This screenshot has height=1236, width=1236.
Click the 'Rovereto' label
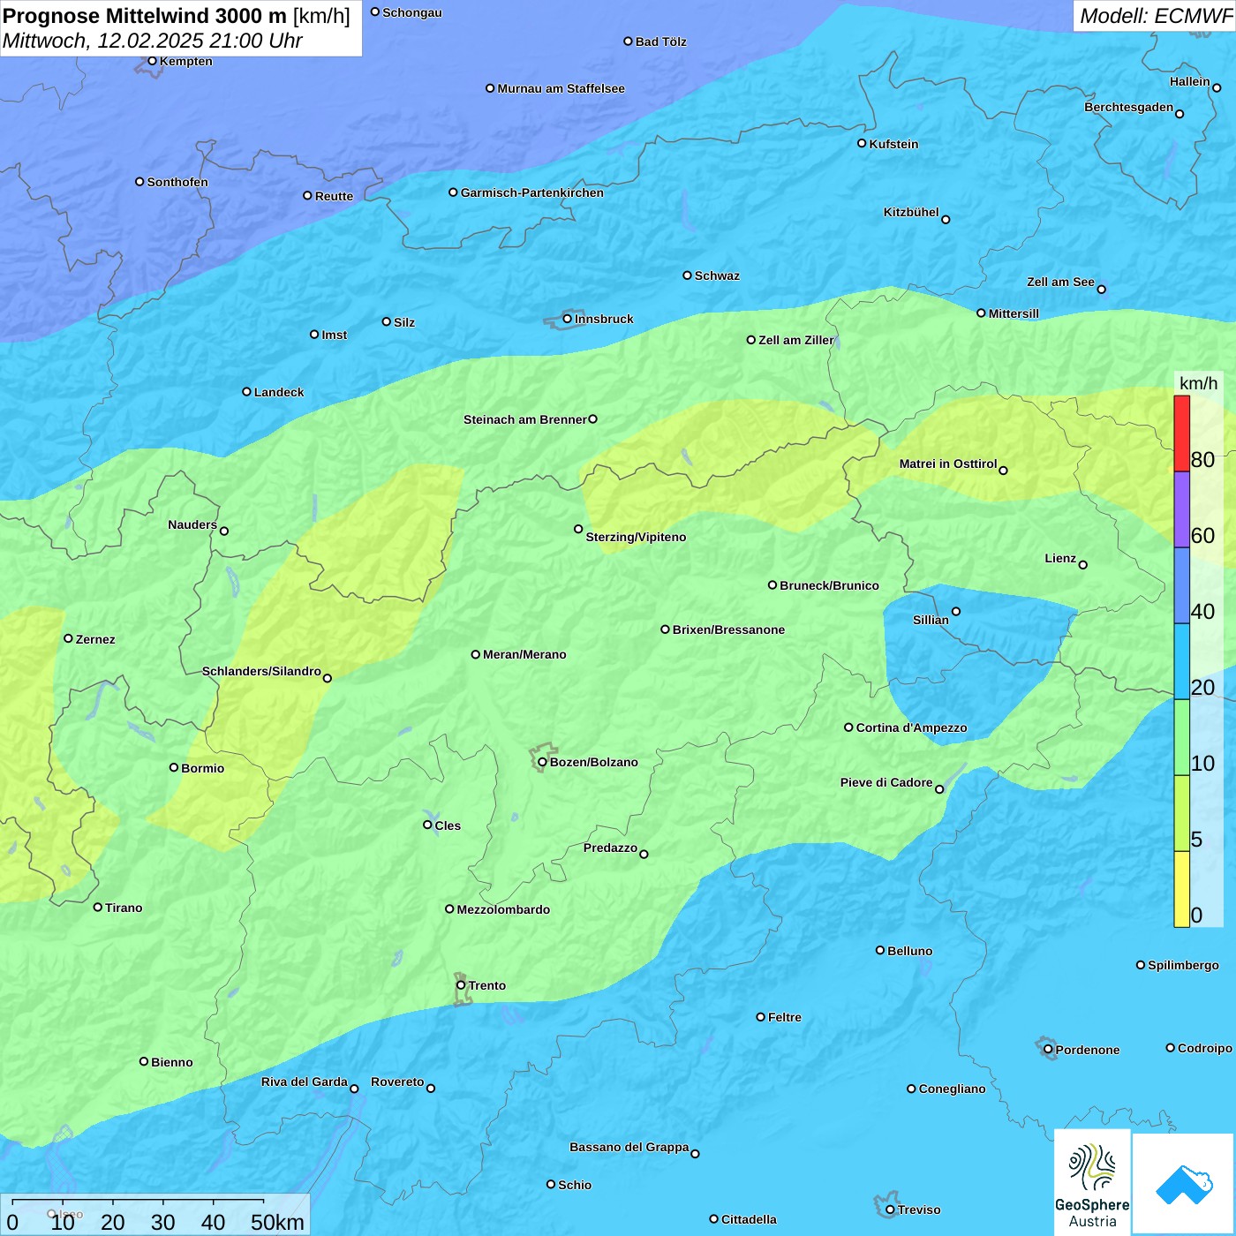click(397, 1081)
